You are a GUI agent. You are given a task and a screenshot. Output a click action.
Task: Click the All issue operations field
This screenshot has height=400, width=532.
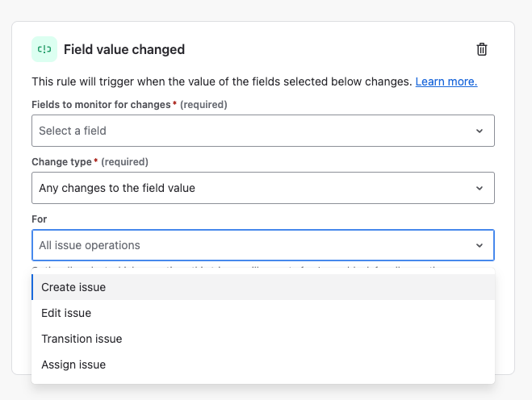tap(263, 245)
